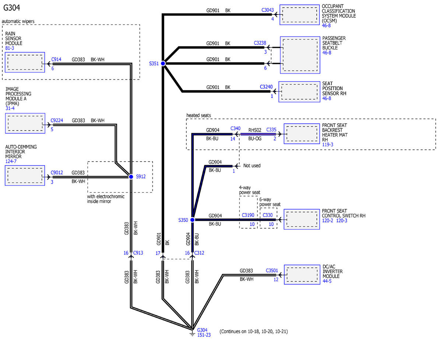Follow the 44-5 DC/AC inverter page link

(327, 281)
